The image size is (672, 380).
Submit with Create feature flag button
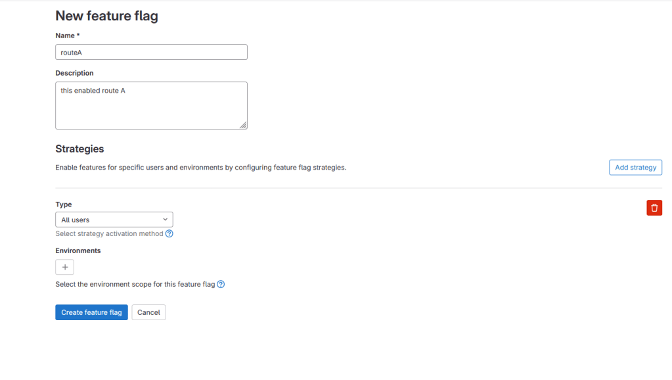(91, 312)
